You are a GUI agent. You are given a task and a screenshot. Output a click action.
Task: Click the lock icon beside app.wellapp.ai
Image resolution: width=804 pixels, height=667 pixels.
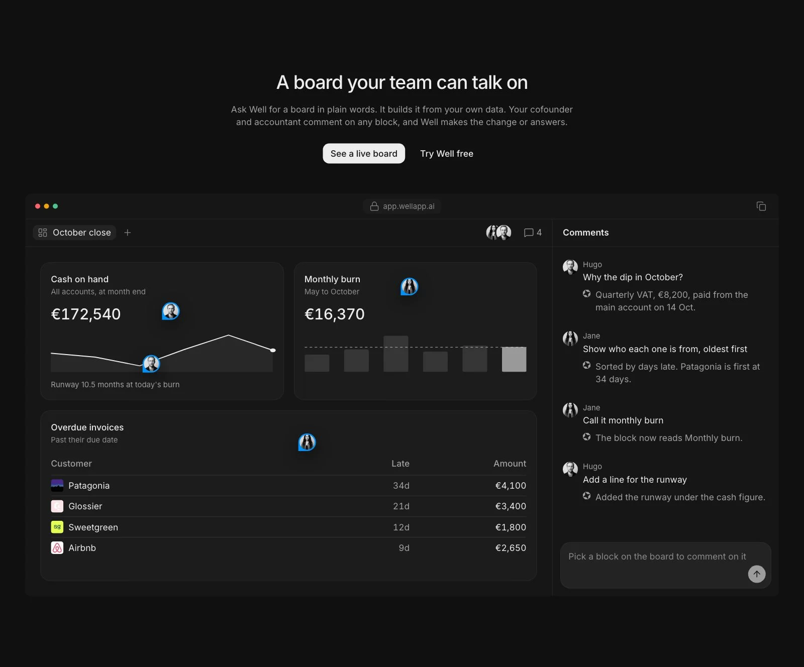[x=374, y=206]
